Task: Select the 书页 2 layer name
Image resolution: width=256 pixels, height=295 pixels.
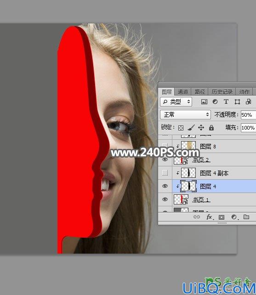Action: [x=201, y=160]
